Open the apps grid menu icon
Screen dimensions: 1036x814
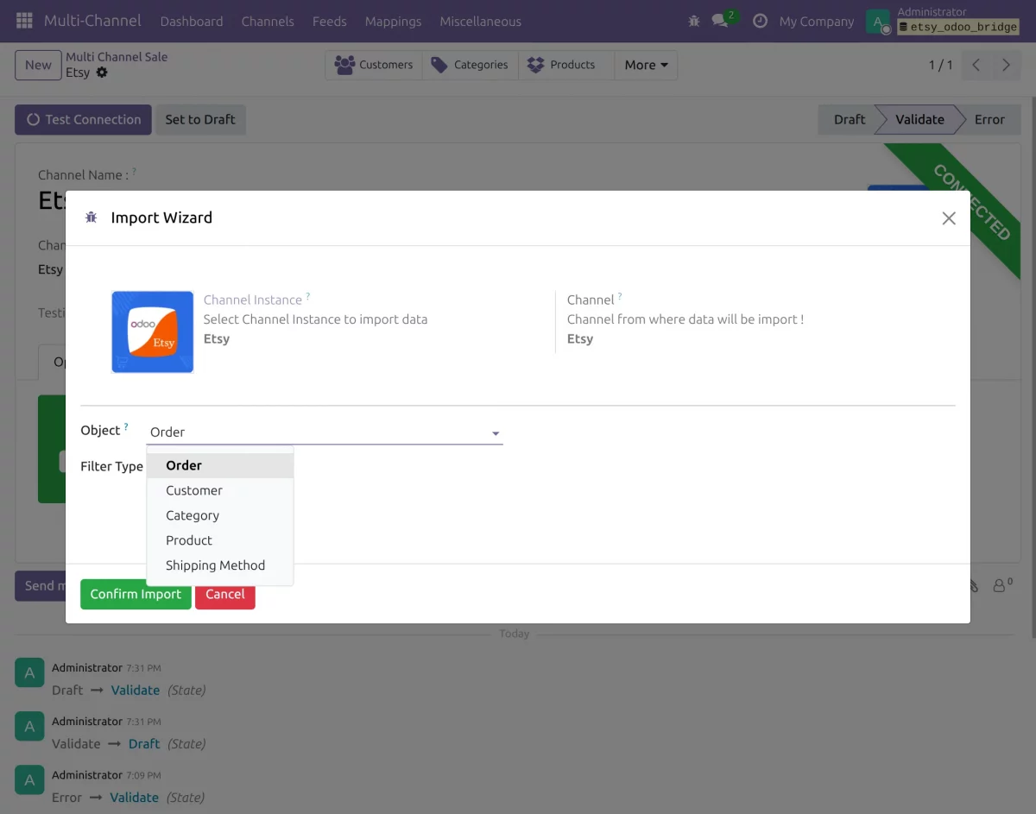24,21
